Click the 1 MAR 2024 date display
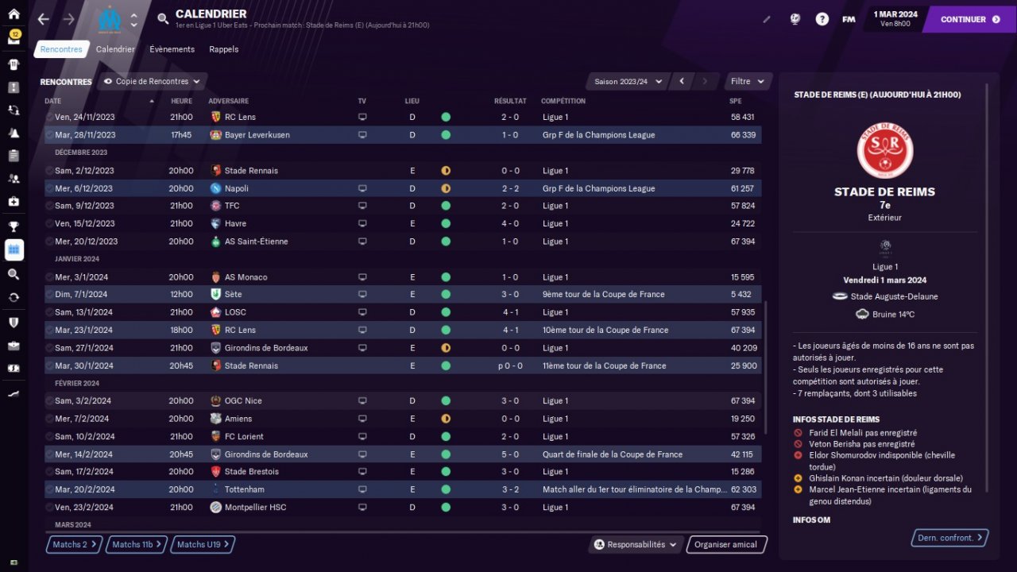The height and width of the screenshot is (572, 1017). pos(895,18)
